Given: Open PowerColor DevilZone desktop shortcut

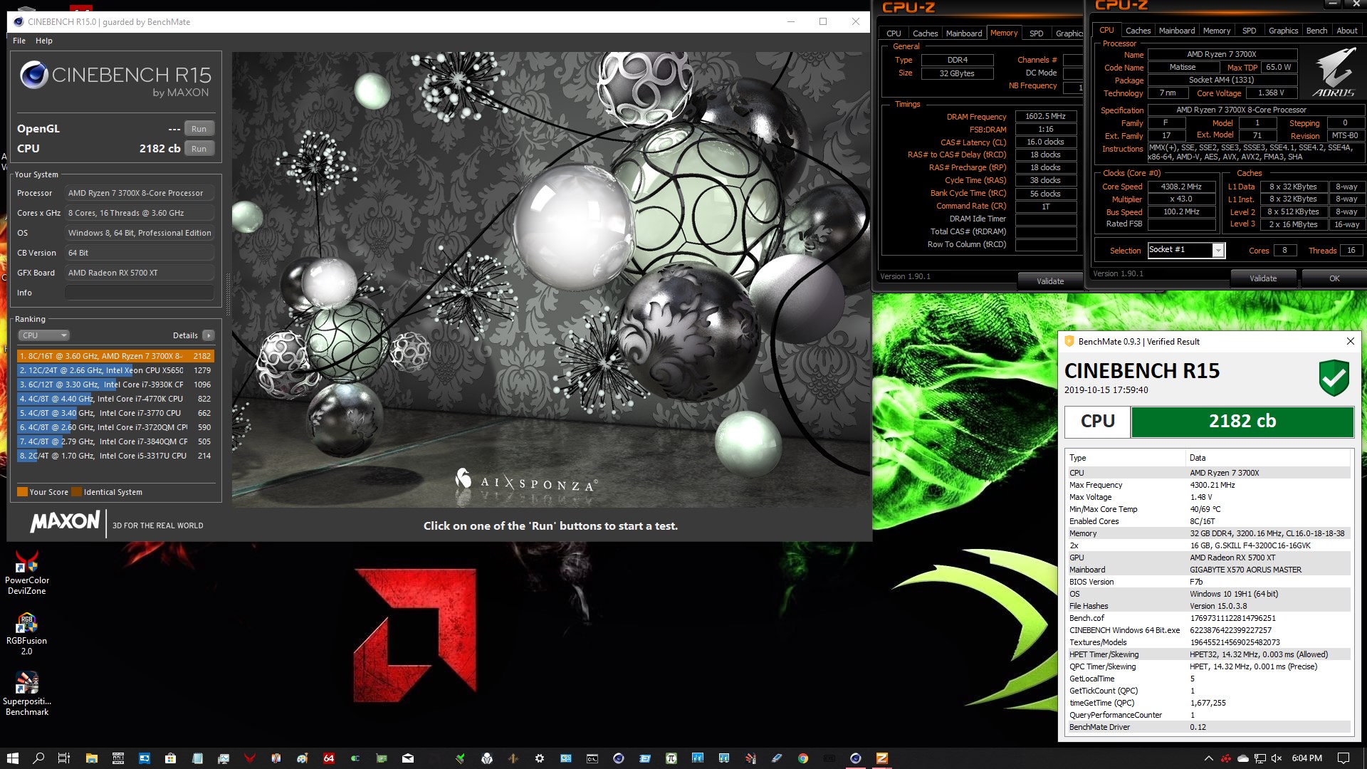Looking at the screenshot, I should 27,572.
